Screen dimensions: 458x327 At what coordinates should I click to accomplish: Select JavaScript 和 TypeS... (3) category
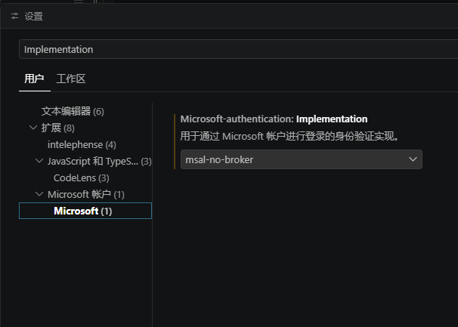[x=99, y=161]
